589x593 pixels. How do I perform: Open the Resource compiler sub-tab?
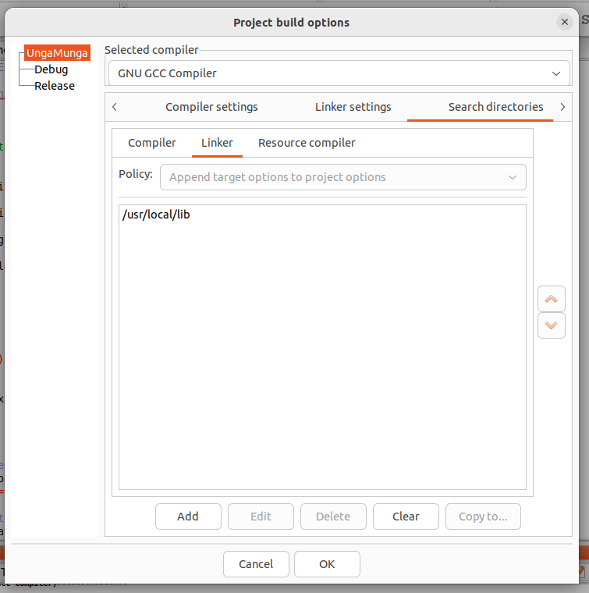point(307,143)
